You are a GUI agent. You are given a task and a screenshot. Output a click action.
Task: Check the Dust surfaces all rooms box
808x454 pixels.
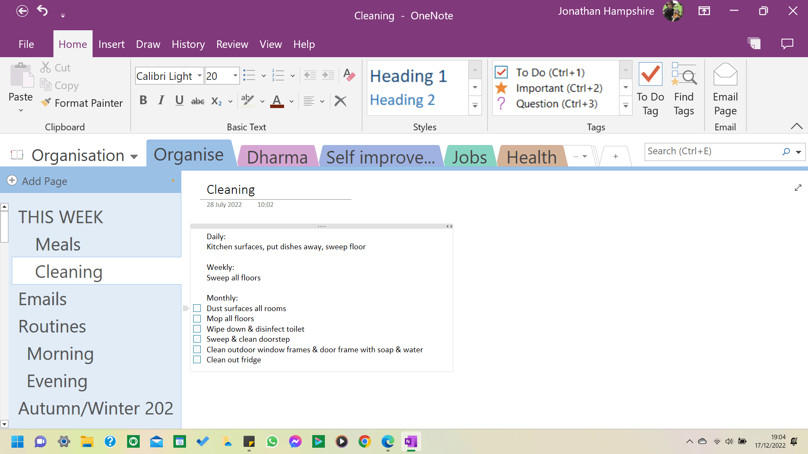(x=197, y=308)
